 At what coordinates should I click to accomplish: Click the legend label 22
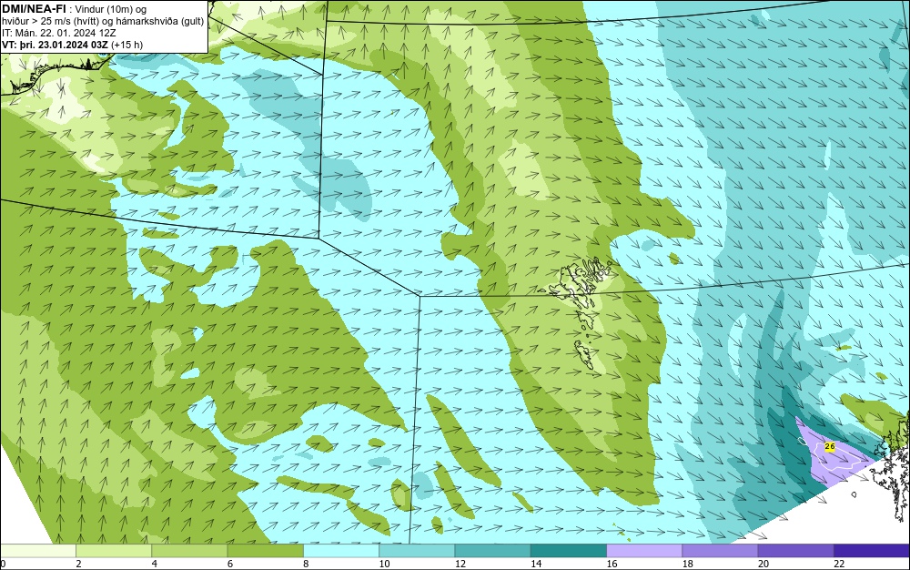point(839,564)
